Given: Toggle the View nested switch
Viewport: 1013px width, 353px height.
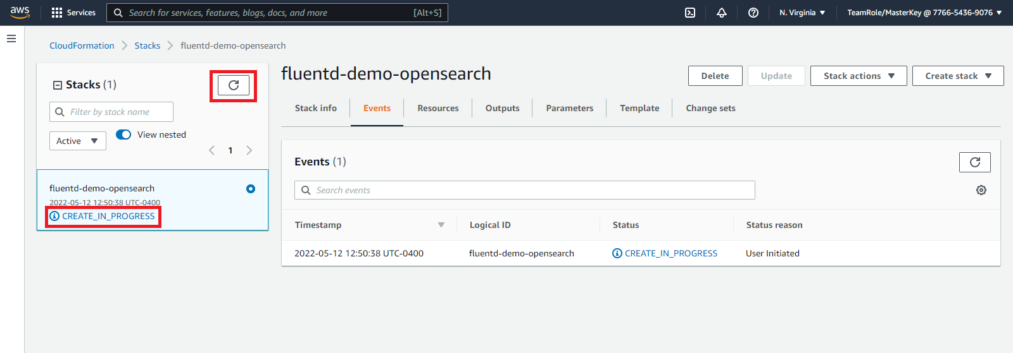Looking at the screenshot, I should coord(123,135).
